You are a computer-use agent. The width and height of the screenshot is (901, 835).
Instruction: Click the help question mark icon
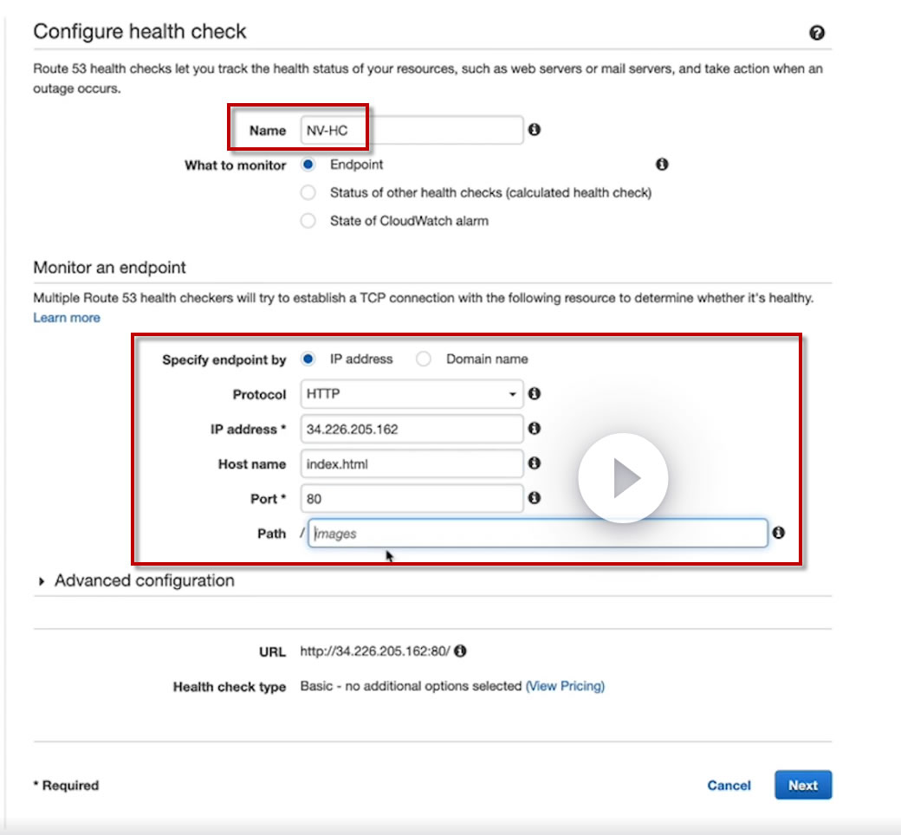tap(816, 34)
